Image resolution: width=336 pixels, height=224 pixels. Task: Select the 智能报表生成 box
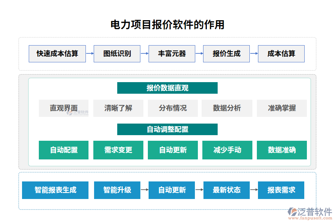[55, 190]
